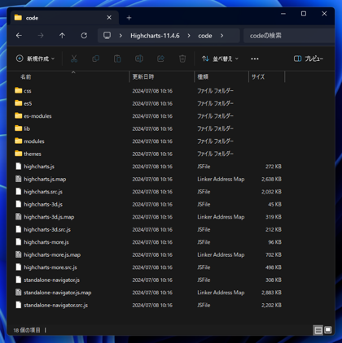Screen dimensions: 342x343
Task: Sort by the サイズ column header
Action: tap(258, 77)
